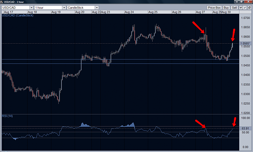This screenshot has height=152, width=253.
Task: Click the 1.0600 price axis label
Action: (x=245, y=37)
